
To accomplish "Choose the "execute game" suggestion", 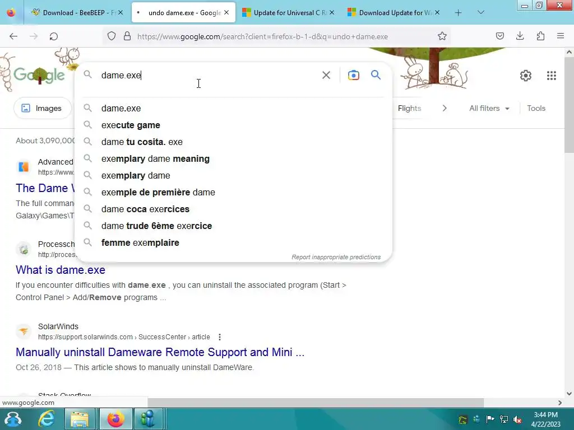I will click(234, 125).
